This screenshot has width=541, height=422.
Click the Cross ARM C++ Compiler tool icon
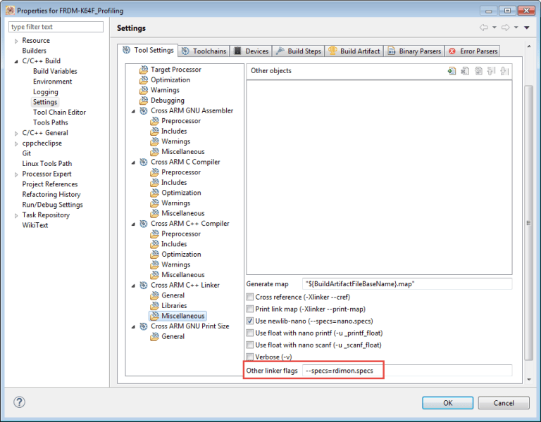pos(144,224)
